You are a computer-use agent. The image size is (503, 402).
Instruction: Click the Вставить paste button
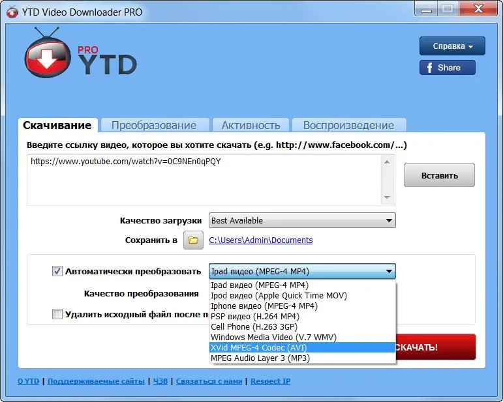[x=439, y=175]
